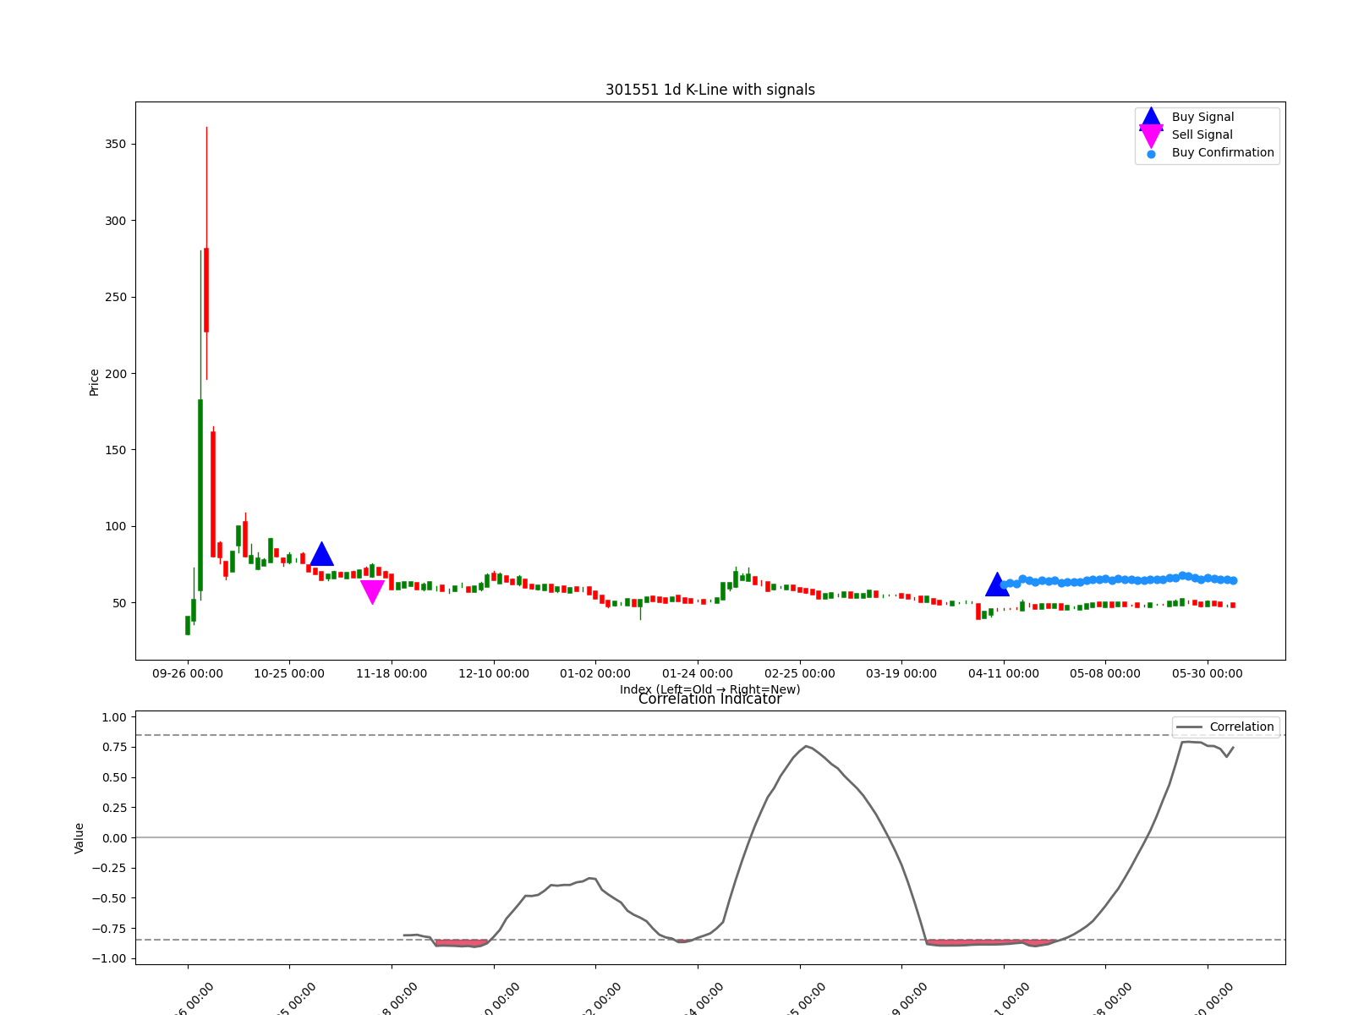Click the 200 price tick label
The image size is (1353, 1015).
tap(116, 374)
